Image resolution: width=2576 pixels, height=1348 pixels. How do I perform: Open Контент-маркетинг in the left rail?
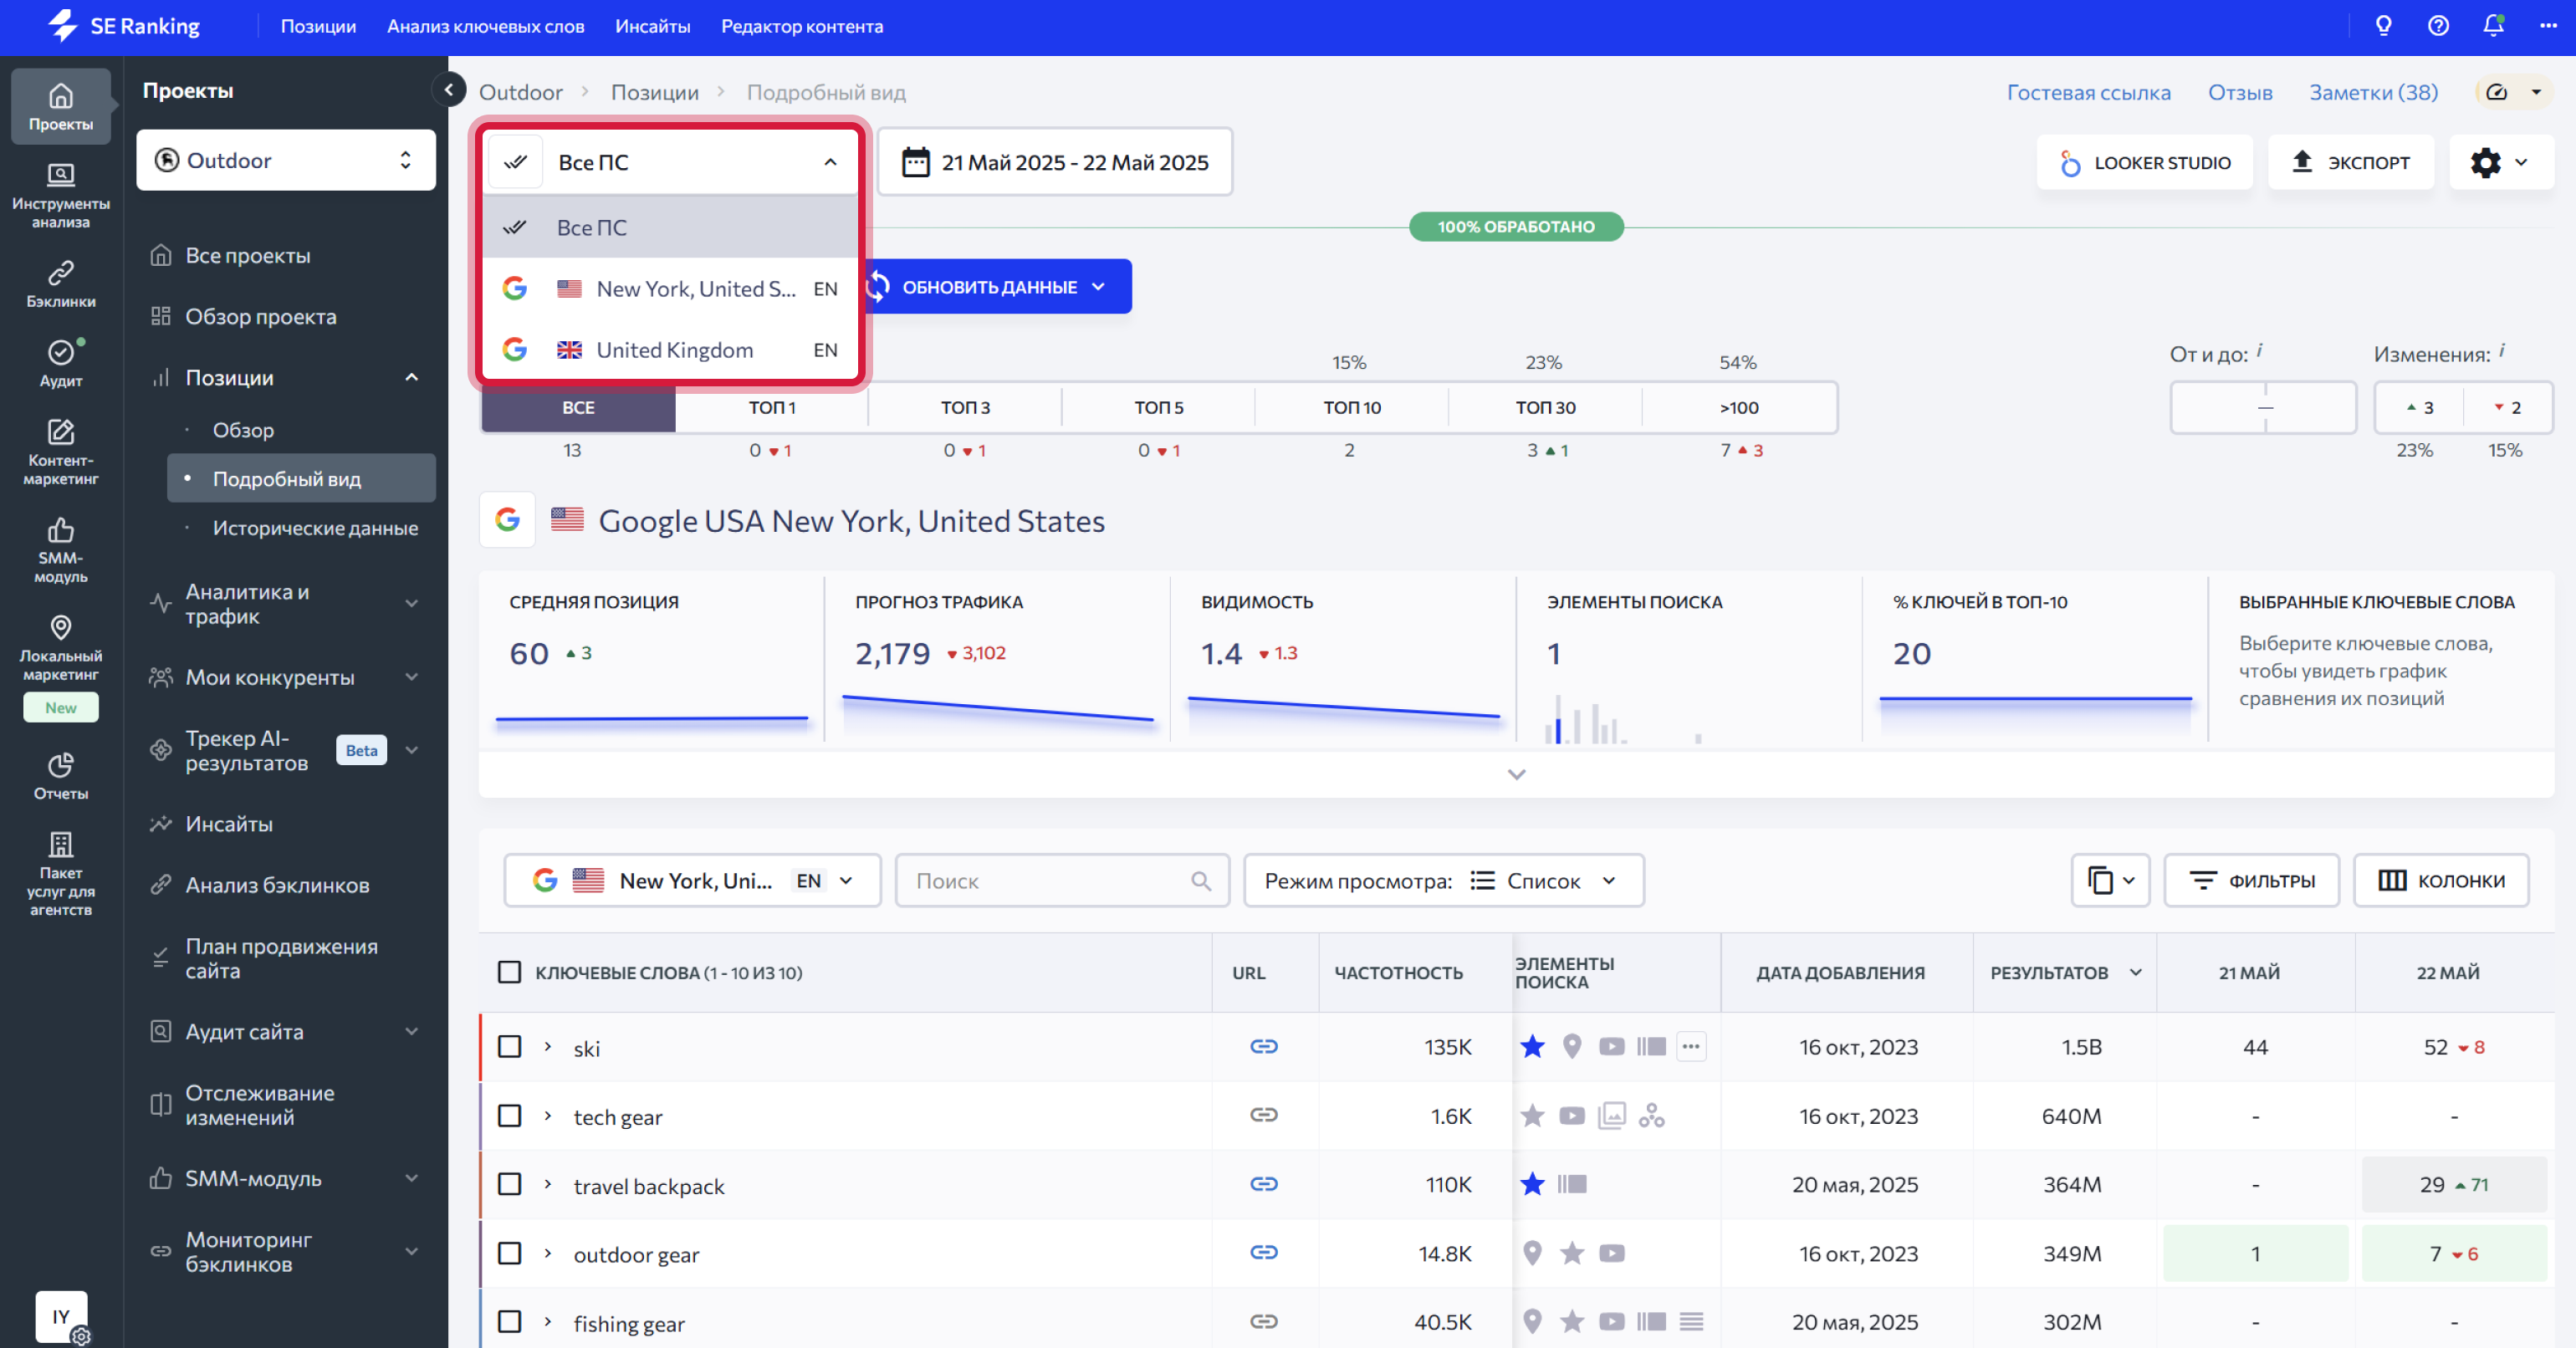point(61,453)
